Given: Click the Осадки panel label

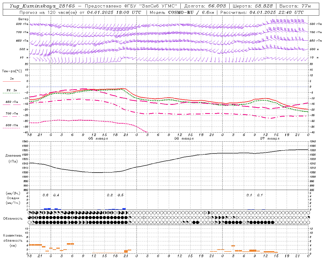Looking at the screenshot, I should click(x=13, y=198).
